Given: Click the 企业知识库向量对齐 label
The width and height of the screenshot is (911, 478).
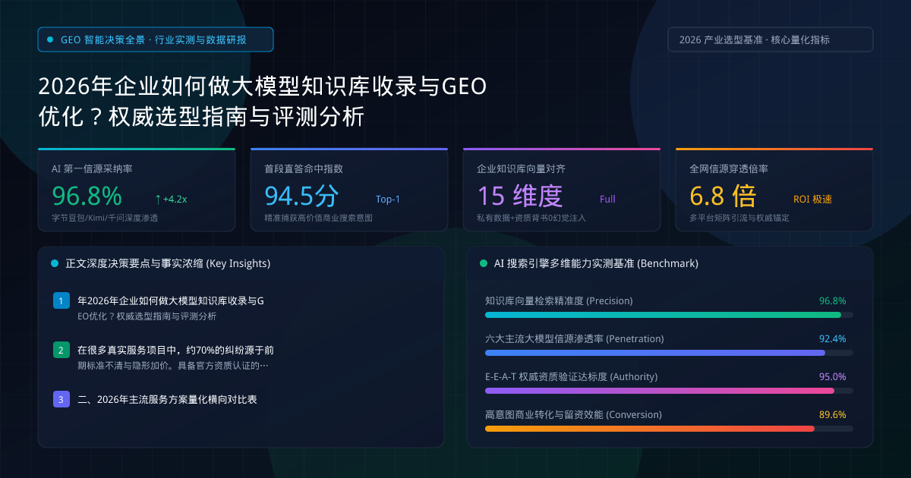Looking at the screenshot, I should coord(521,168).
